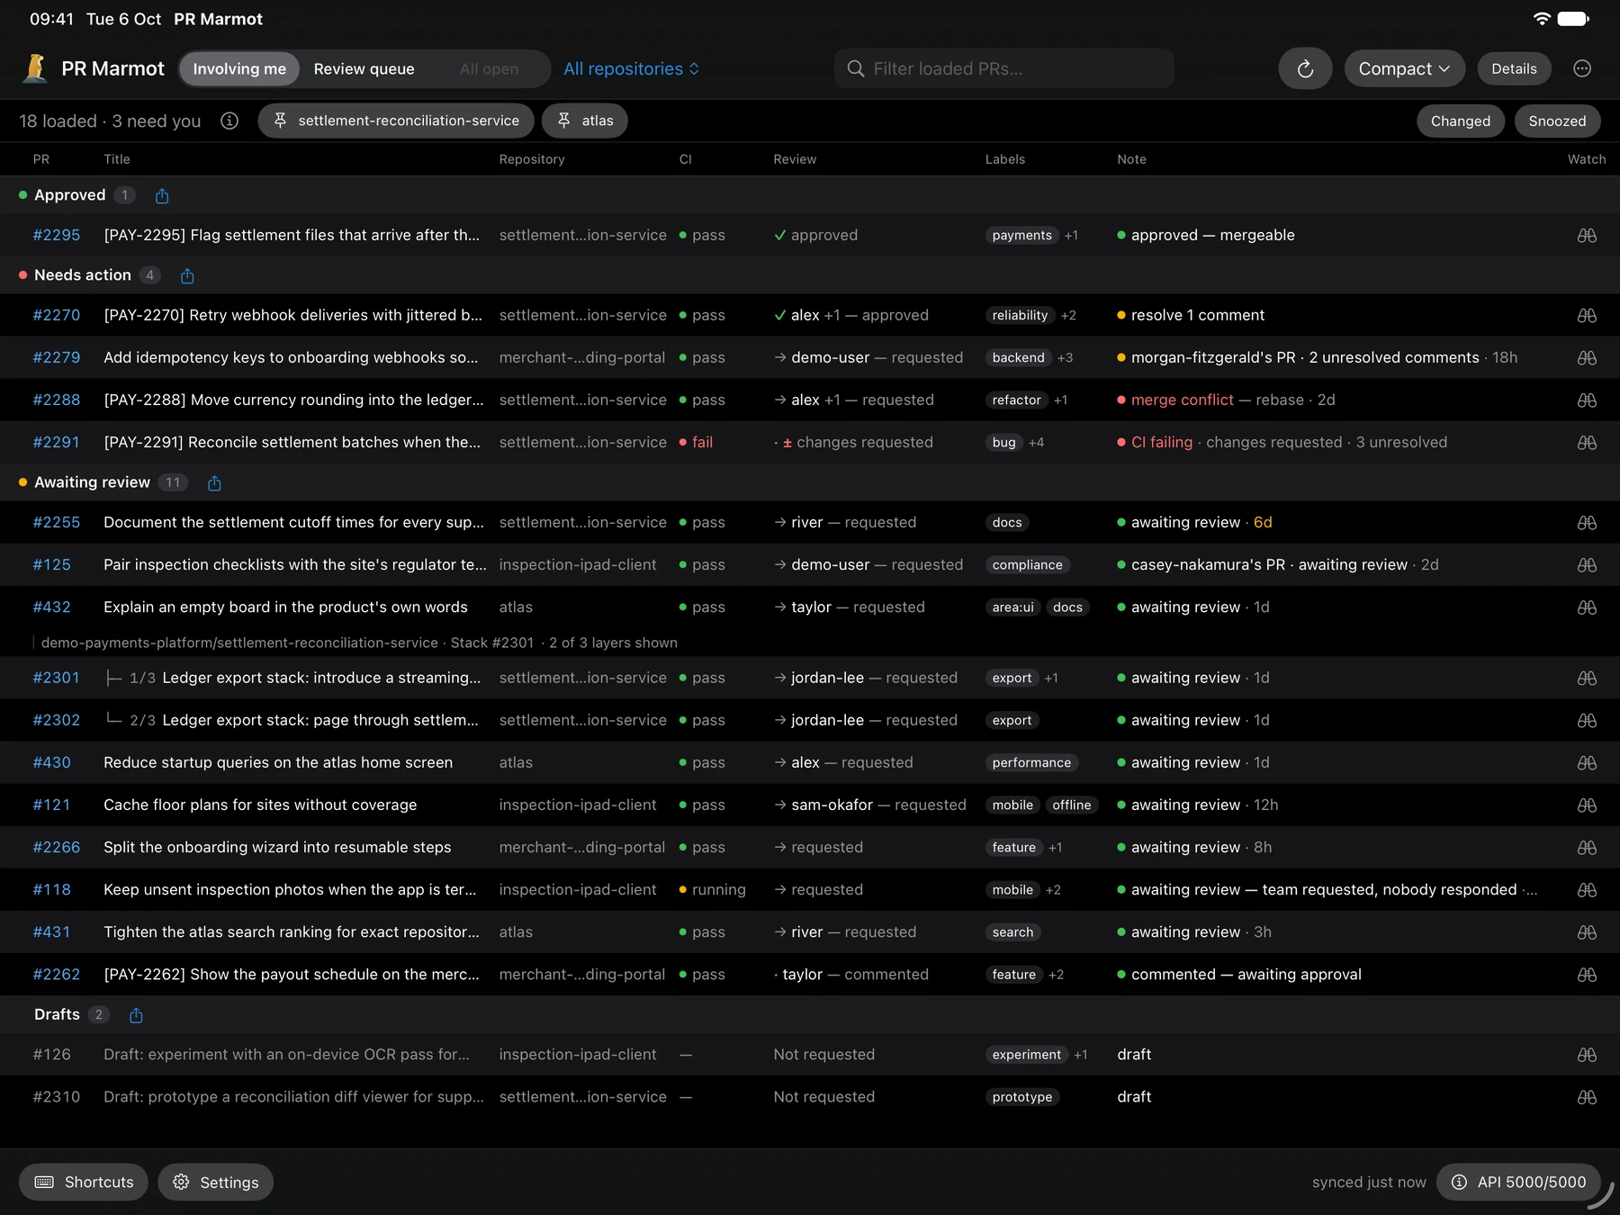1620x1215 pixels.
Task: Open PR #2295 link
Action: [56, 235]
